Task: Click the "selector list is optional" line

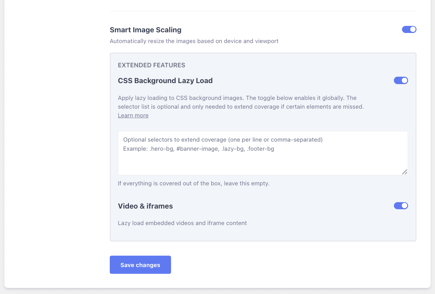Action: 241,107
